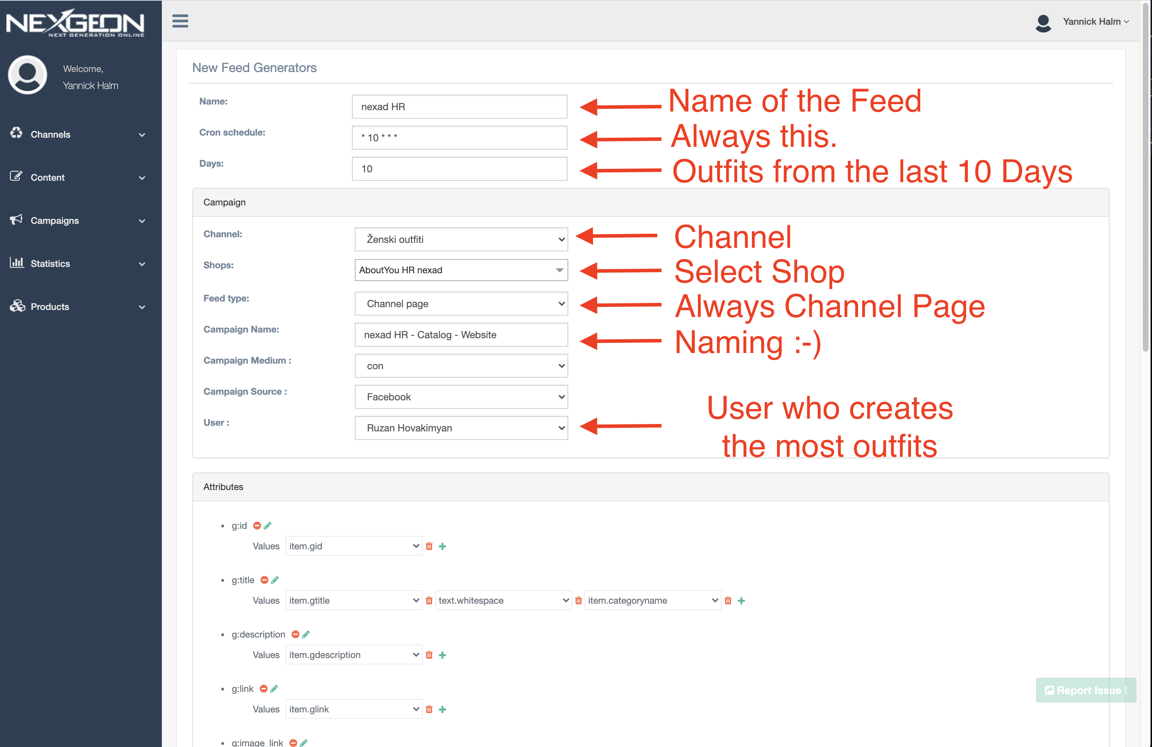Open the Campaign Source dropdown
The width and height of the screenshot is (1152, 747).
coord(460,396)
